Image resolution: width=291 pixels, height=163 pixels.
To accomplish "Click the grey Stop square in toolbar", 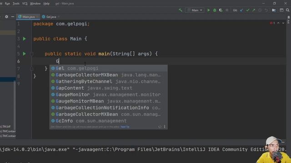I will pyautogui.click(x=227, y=10).
